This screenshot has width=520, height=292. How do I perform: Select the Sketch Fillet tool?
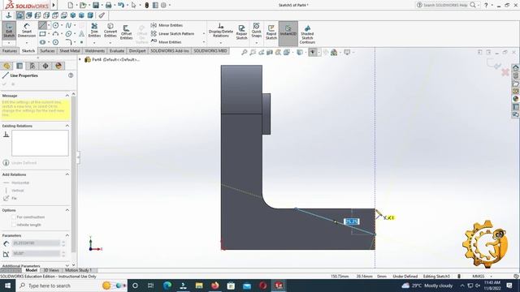[x=68, y=42]
